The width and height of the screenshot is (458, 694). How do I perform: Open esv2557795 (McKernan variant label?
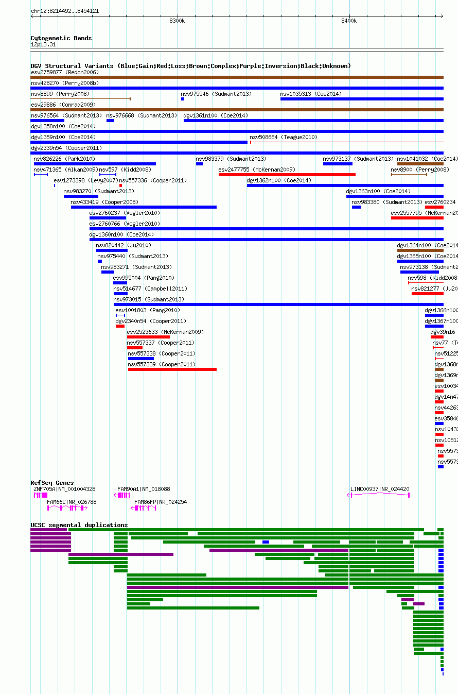click(424, 213)
